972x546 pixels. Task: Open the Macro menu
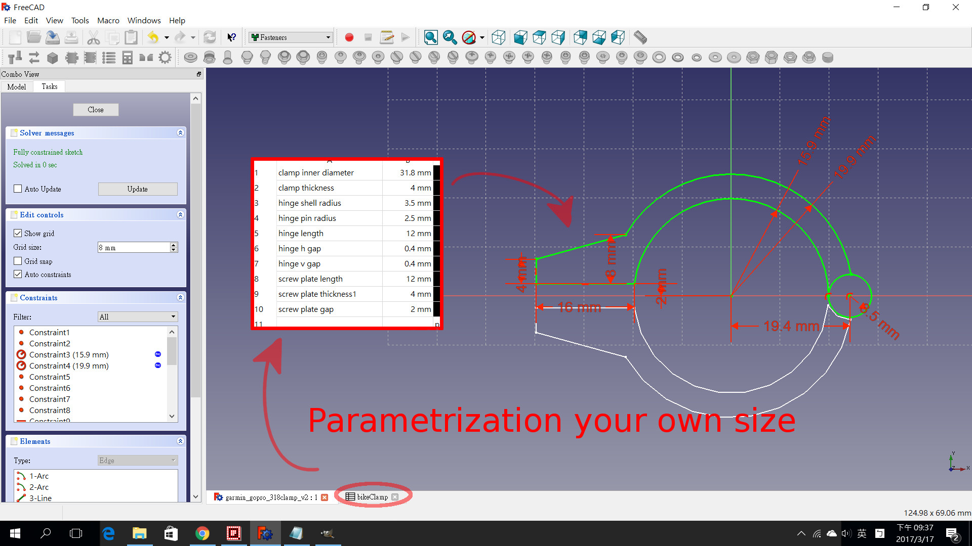(x=108, y=21)
